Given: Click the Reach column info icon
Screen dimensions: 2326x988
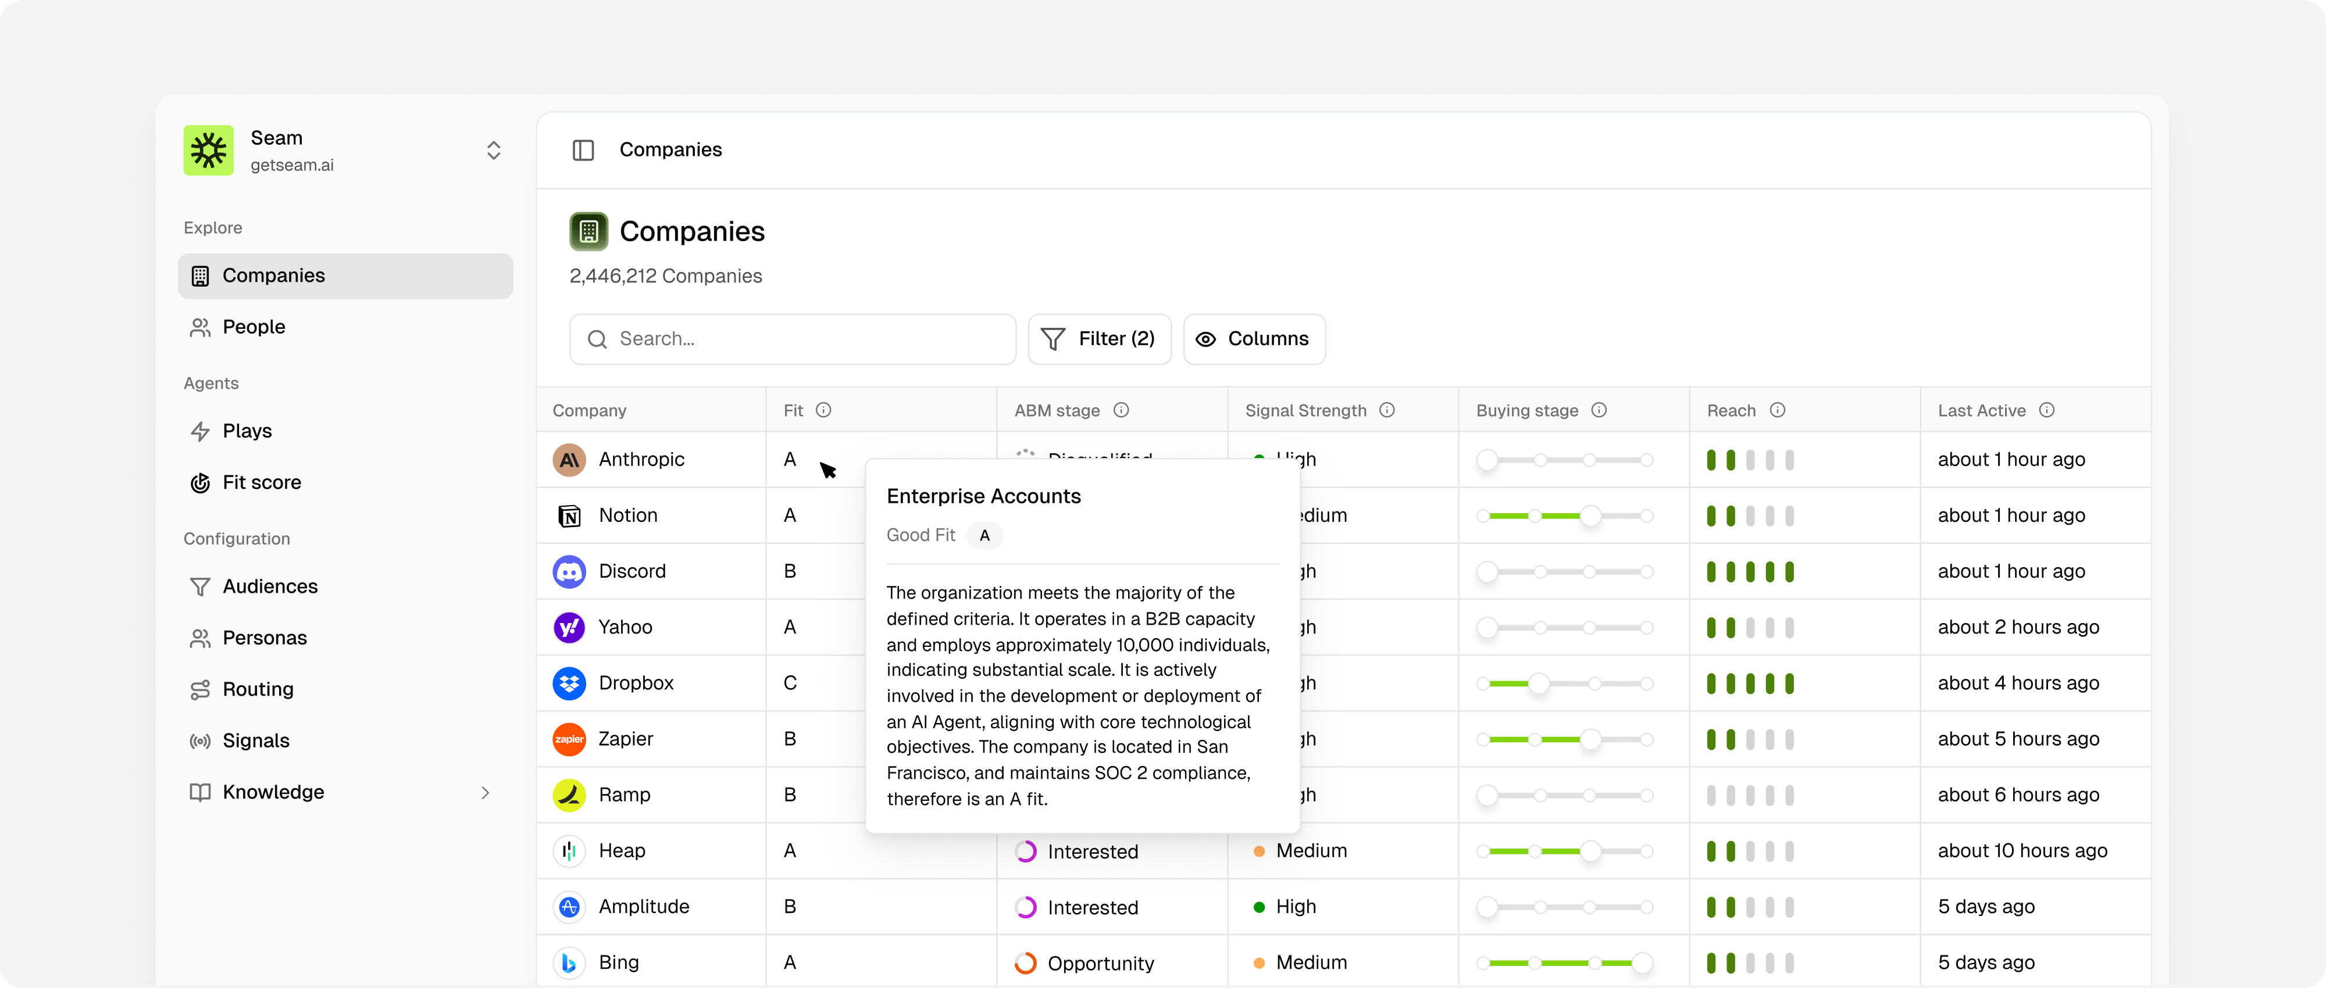Looking at the screenshot, I should tap(1778, 410).
